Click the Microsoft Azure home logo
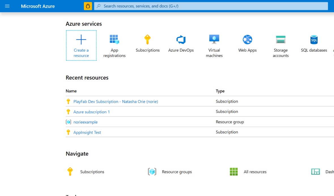 (38, 6)
